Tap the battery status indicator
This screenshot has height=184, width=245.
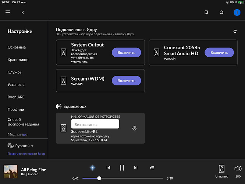[241, 2]
